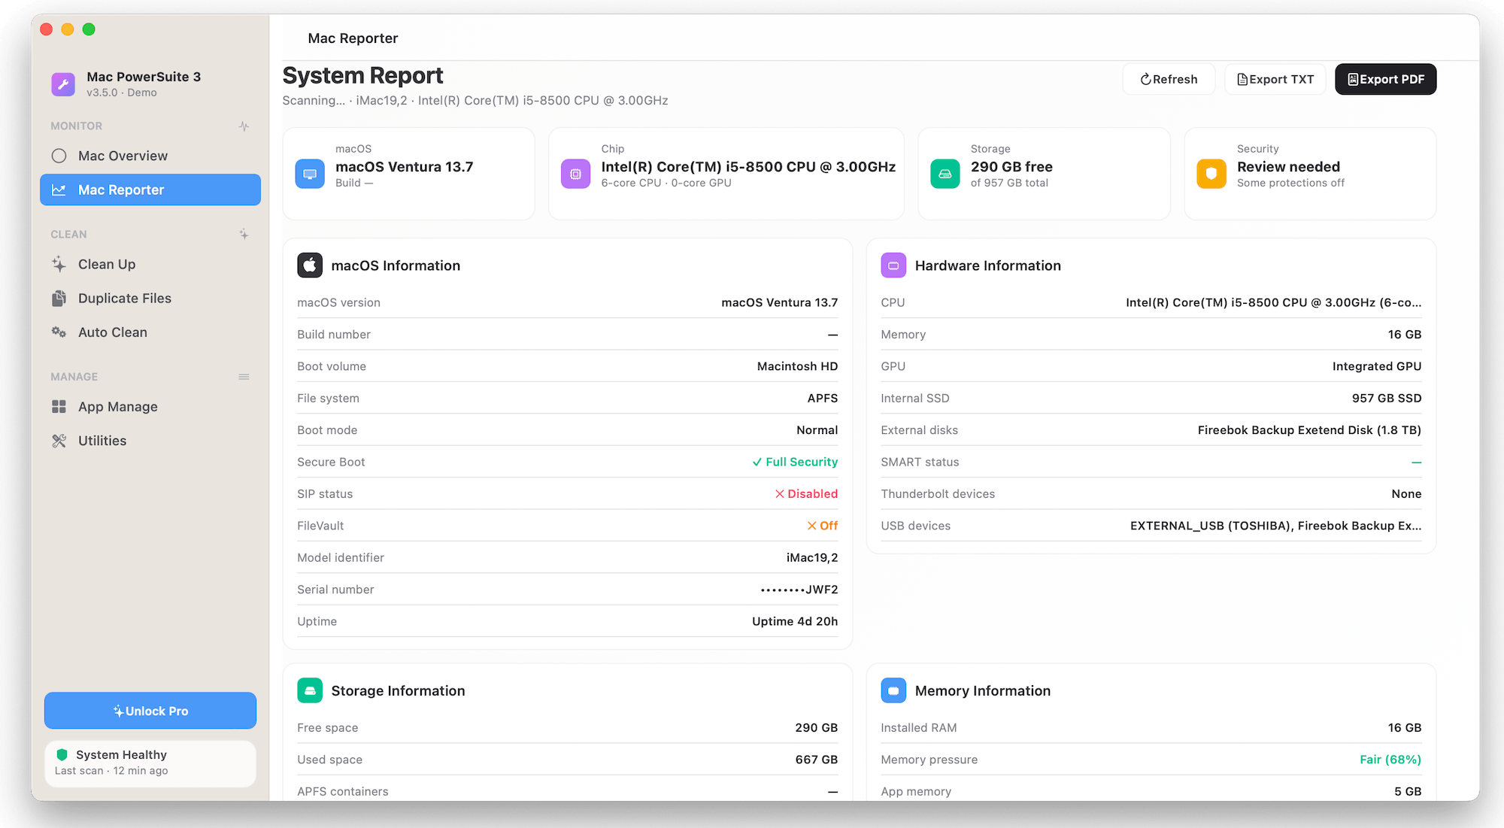Open Auto Clean in the sidebar
1504x828 pixels.
[x=150, y=332]
